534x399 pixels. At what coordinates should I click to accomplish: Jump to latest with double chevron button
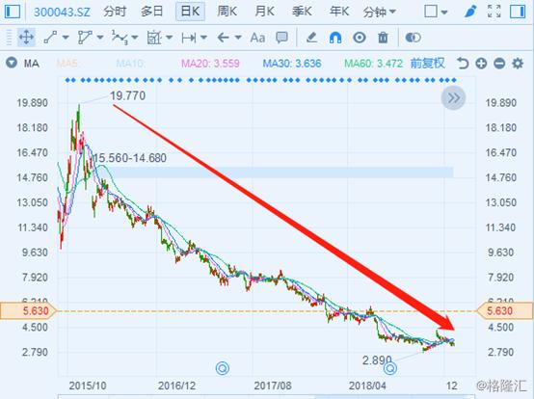point(453,98)
